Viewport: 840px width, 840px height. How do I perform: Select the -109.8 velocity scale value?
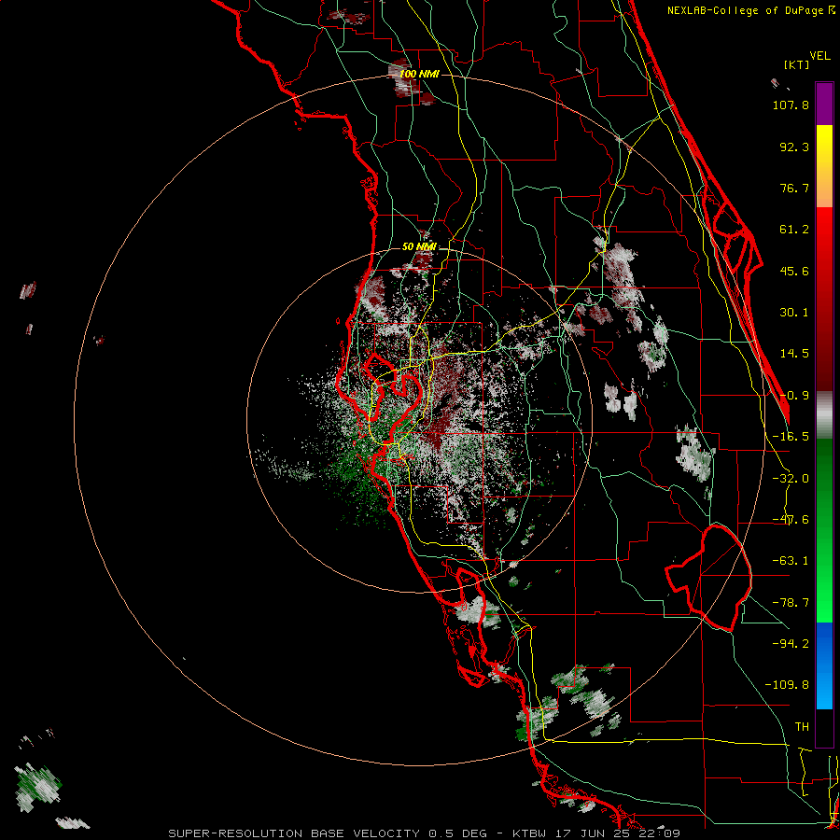pos(787,685)
